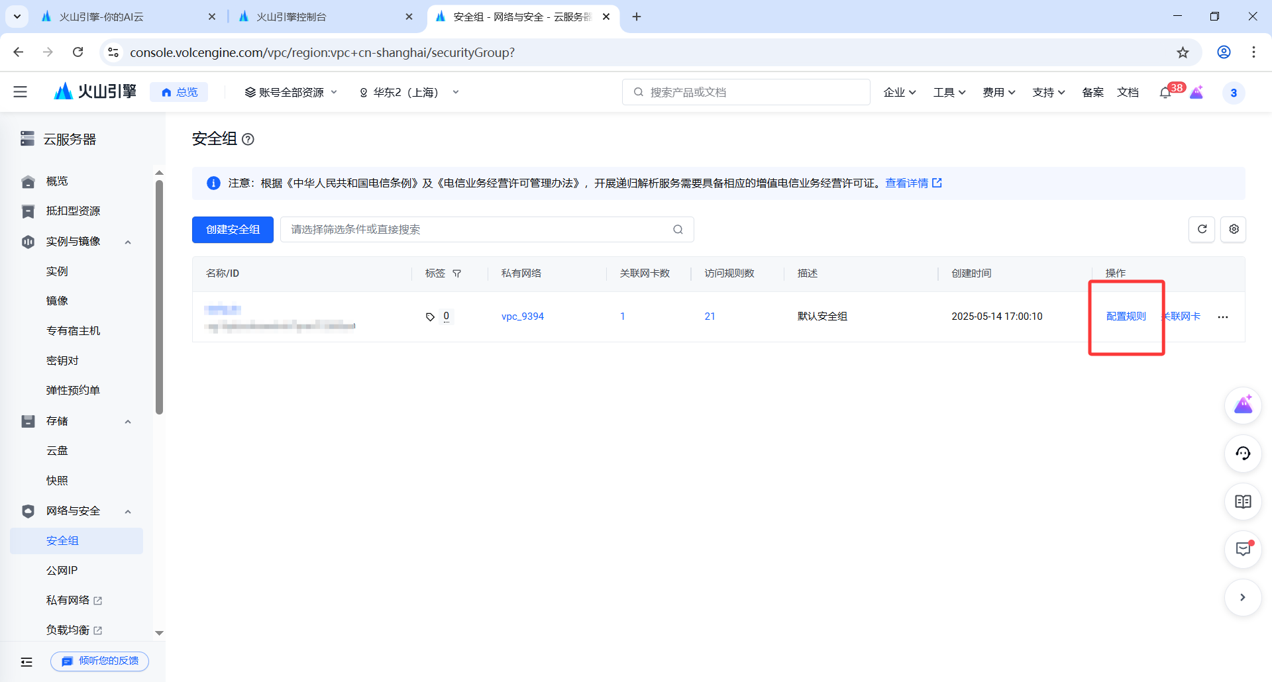Viewport: 1272px width, 682px height.
Task: Open the feedback message icon
Action: (x=1244, y=550)
